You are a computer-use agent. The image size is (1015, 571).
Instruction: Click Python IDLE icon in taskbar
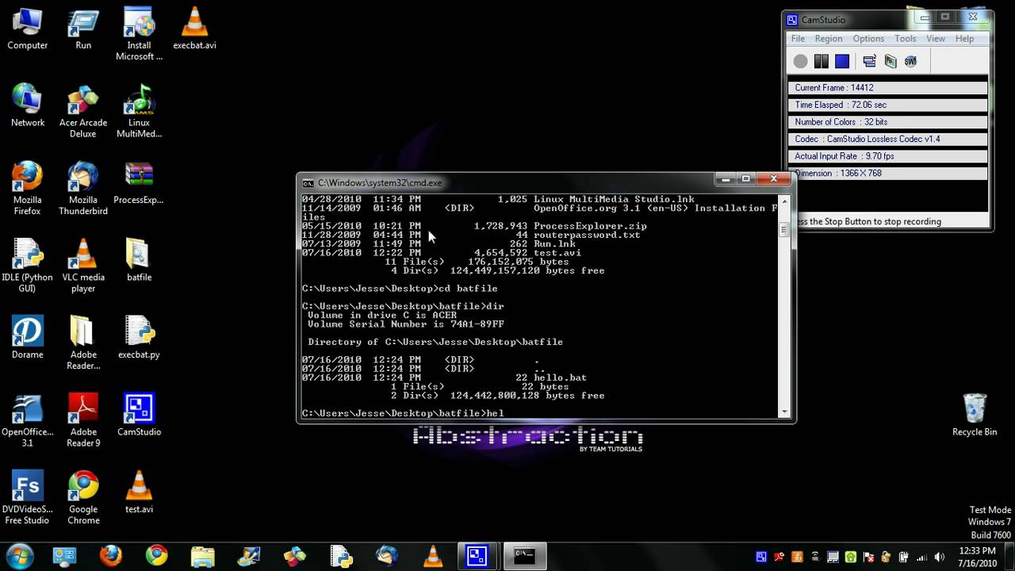341,556
